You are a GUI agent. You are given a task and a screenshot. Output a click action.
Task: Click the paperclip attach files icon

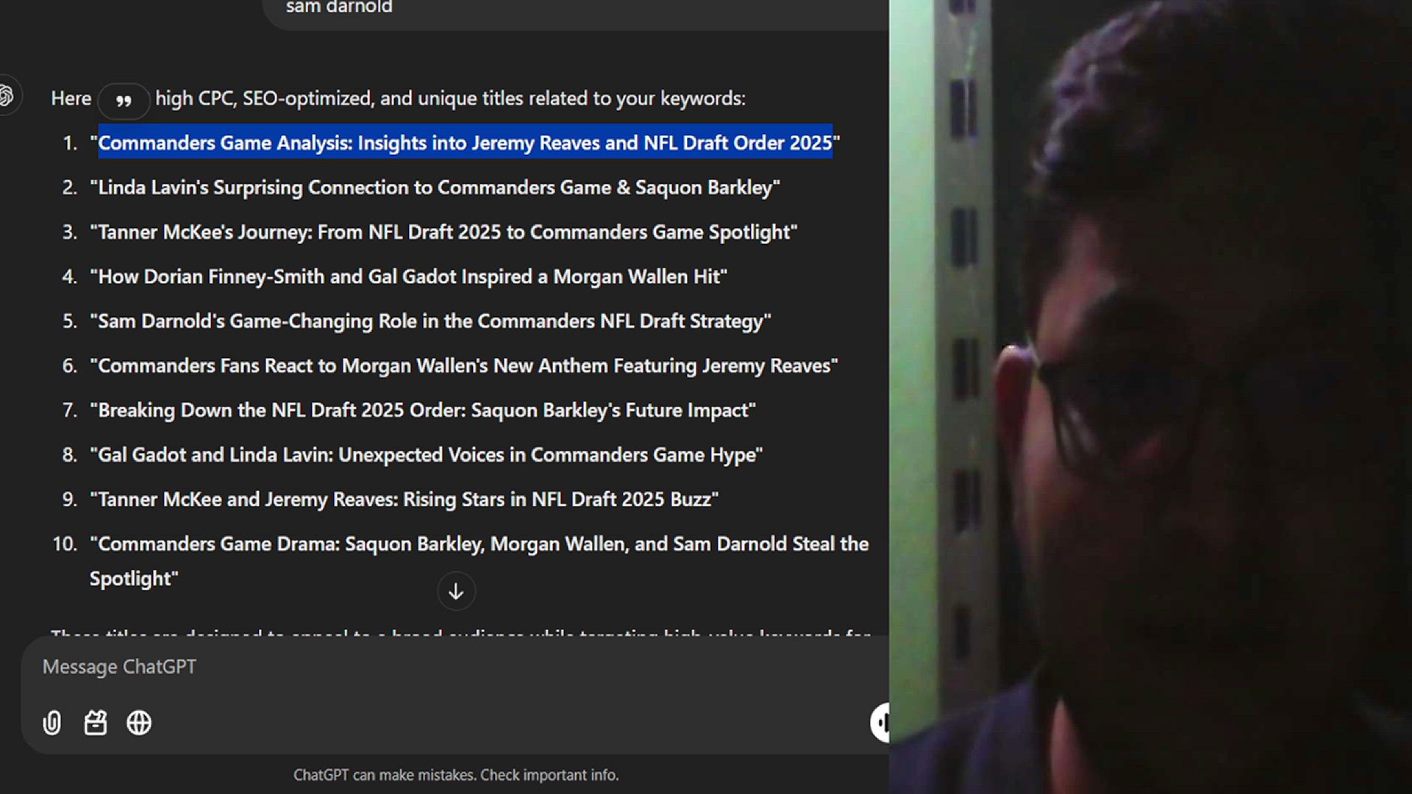[x=52, y=723]
